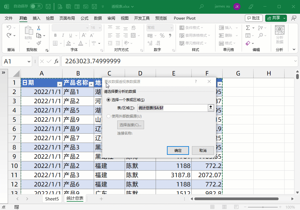This screenshot has height=210, width=300.
Task: Select the 选择一个表或区域 radio button
Action: pos(108,100)
